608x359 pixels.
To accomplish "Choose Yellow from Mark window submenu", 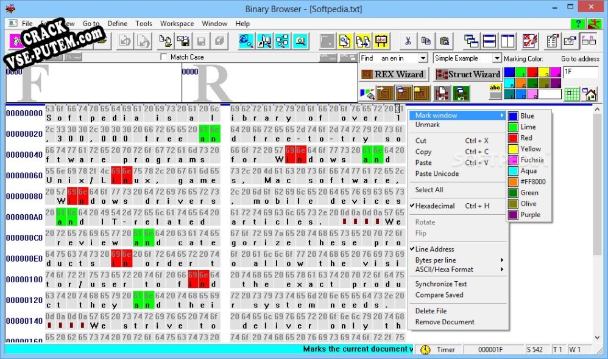I will point(528,148).
